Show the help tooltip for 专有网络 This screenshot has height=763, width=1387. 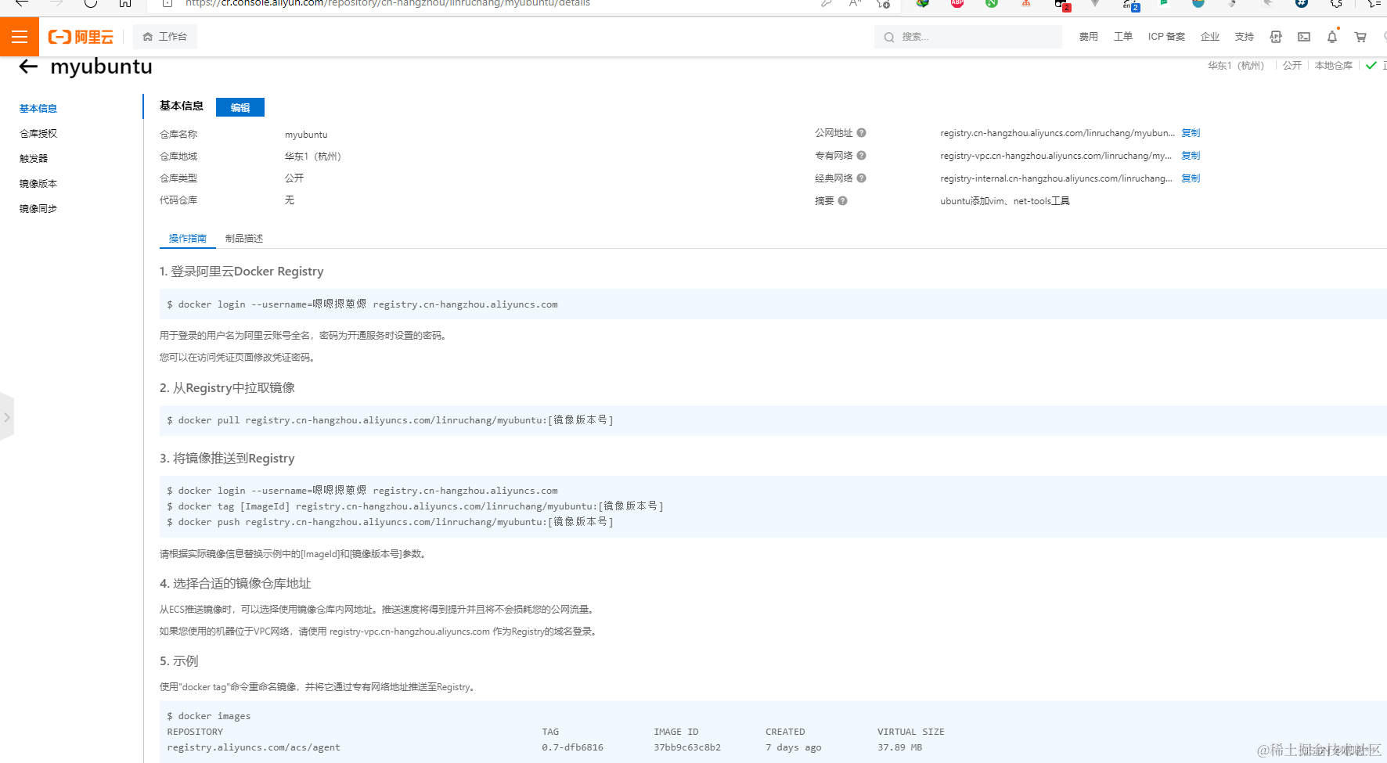(861, 156)
